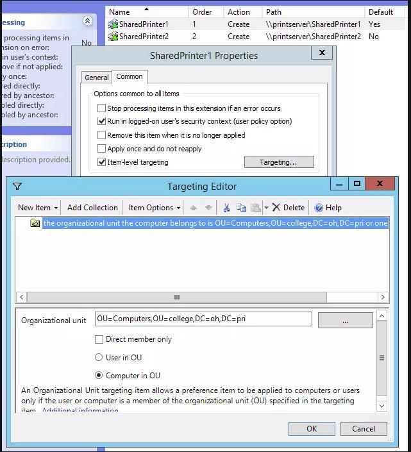411x452 pixels.
Task: Click the Paste icon in toolbar
Action: tap(256, 208)
